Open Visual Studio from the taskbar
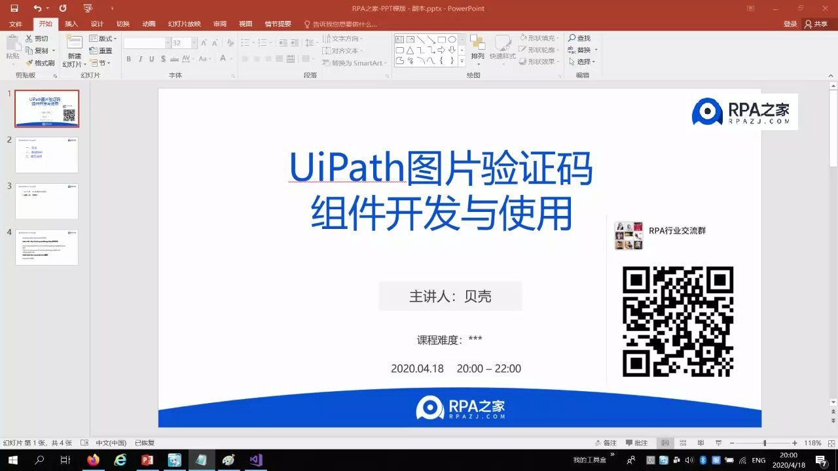The width and height of the screenshot is (838, 471). coord(256,460)
